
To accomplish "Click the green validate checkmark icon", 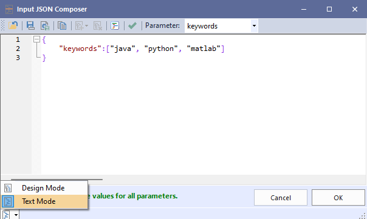I will coord(132,25).
